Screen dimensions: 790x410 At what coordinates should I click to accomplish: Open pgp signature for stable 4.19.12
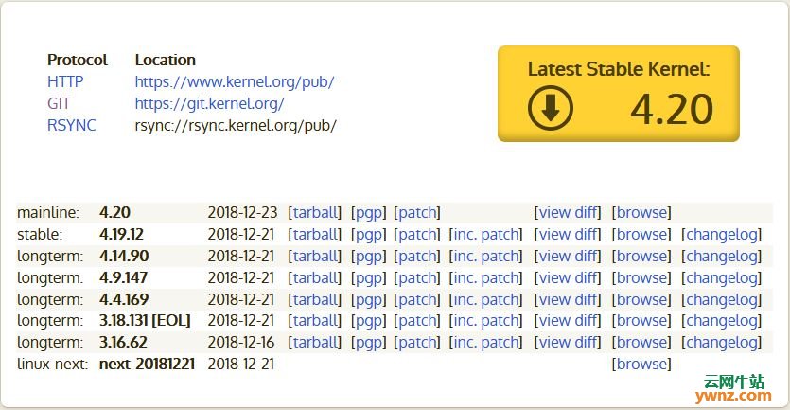pyautogui.click(x=369, y=234)
